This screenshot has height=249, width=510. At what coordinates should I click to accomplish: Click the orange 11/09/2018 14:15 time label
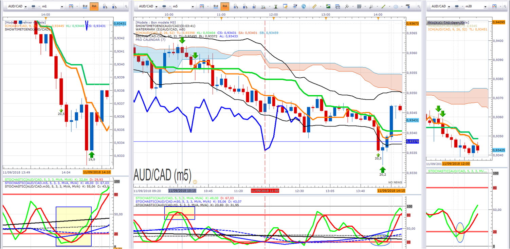coord(391,191)
